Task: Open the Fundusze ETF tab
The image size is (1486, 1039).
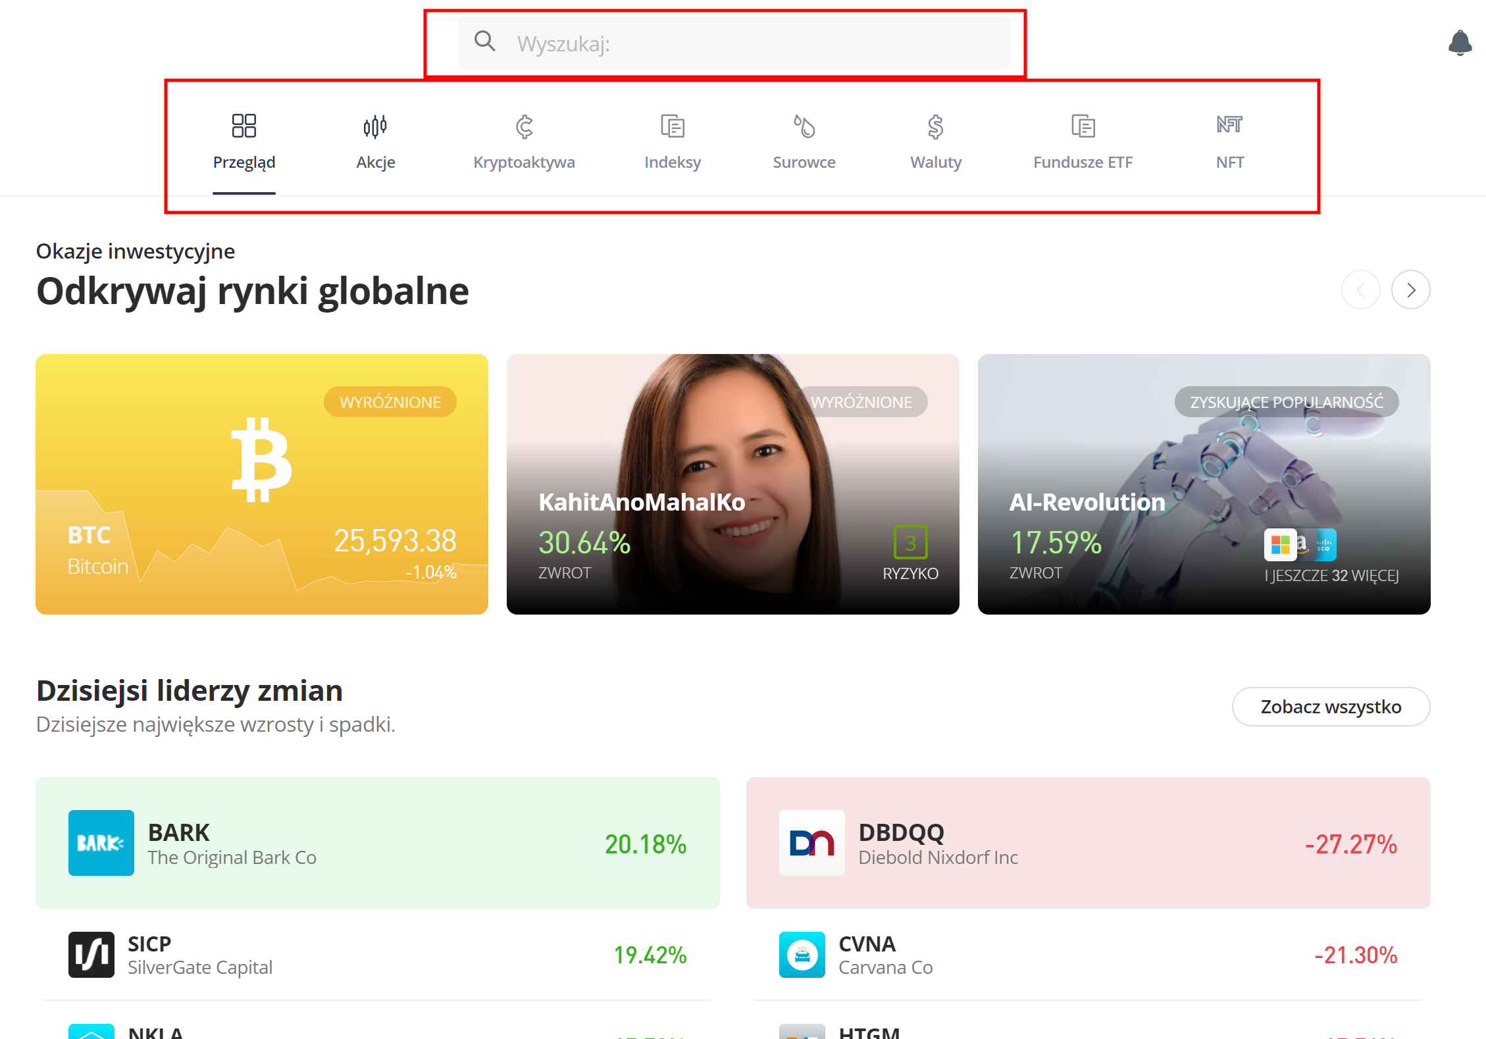Action: [x=1083, y=161]
